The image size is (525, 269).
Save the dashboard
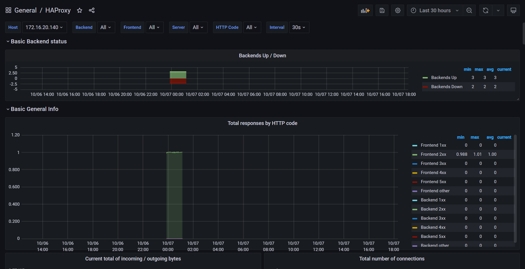[x=382, y=10]
